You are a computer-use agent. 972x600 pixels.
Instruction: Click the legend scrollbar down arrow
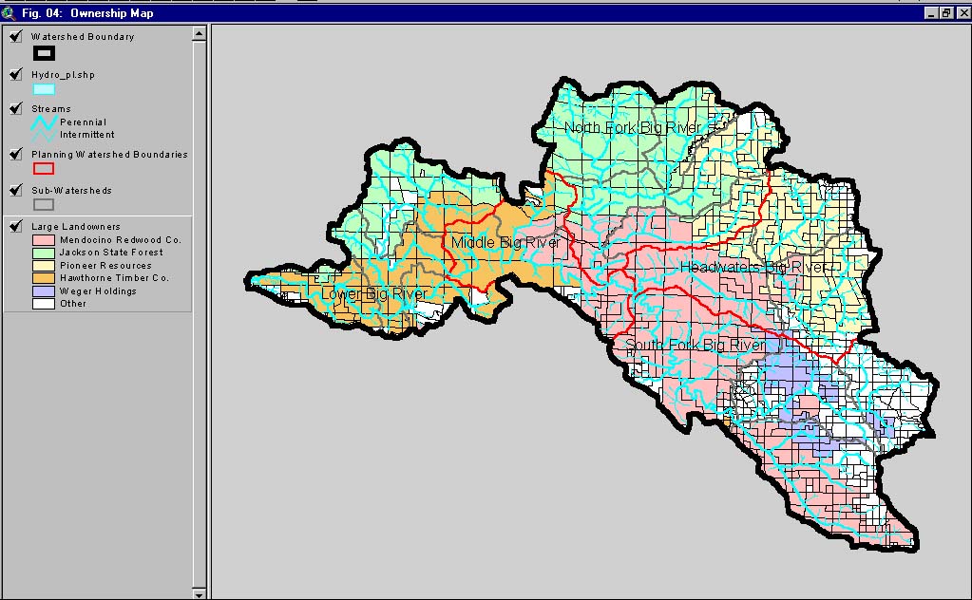click(x=199, y=593)
